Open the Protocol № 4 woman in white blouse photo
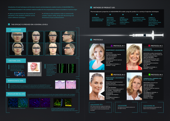The image size is (170, 121). pyautogui.click(x=134, y=86)
